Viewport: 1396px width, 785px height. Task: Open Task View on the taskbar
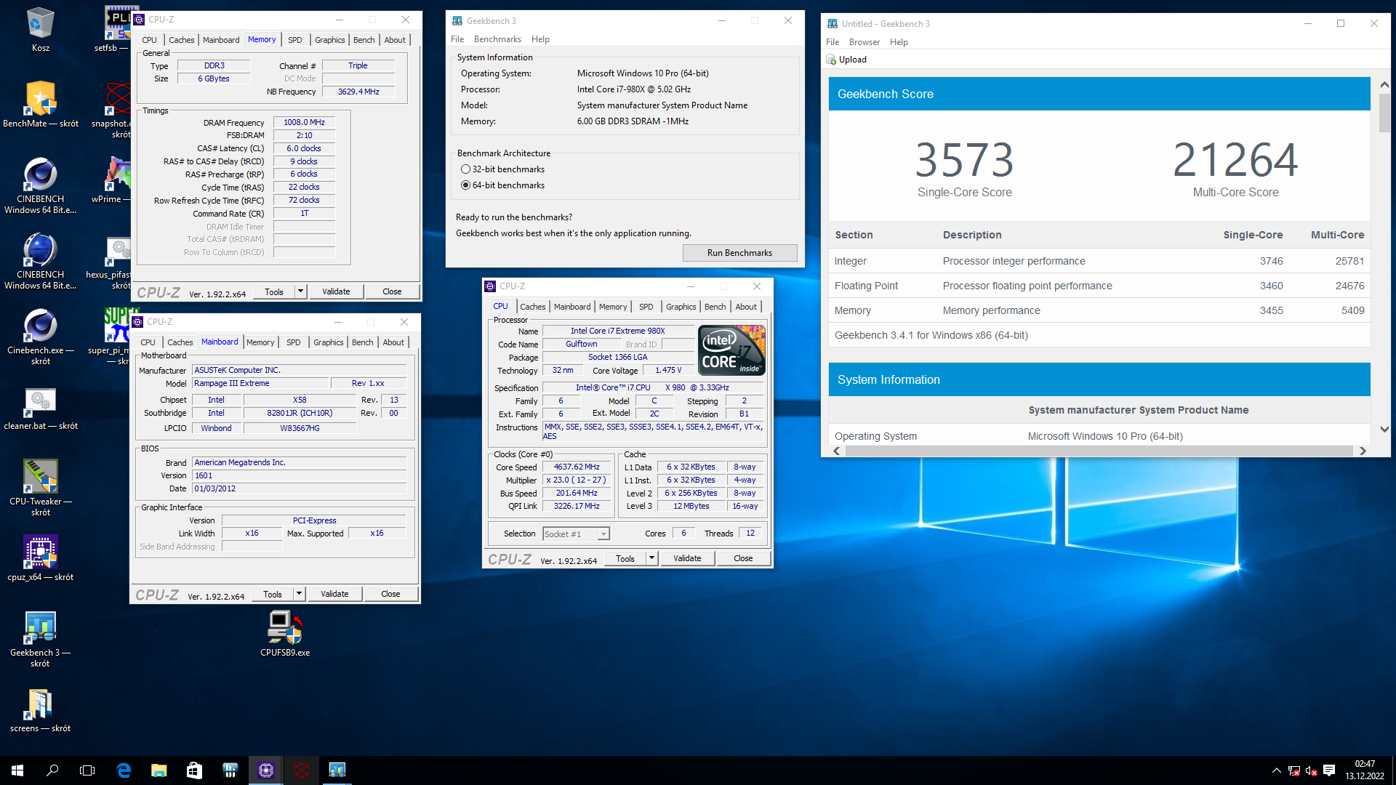[x=87, y=770]
